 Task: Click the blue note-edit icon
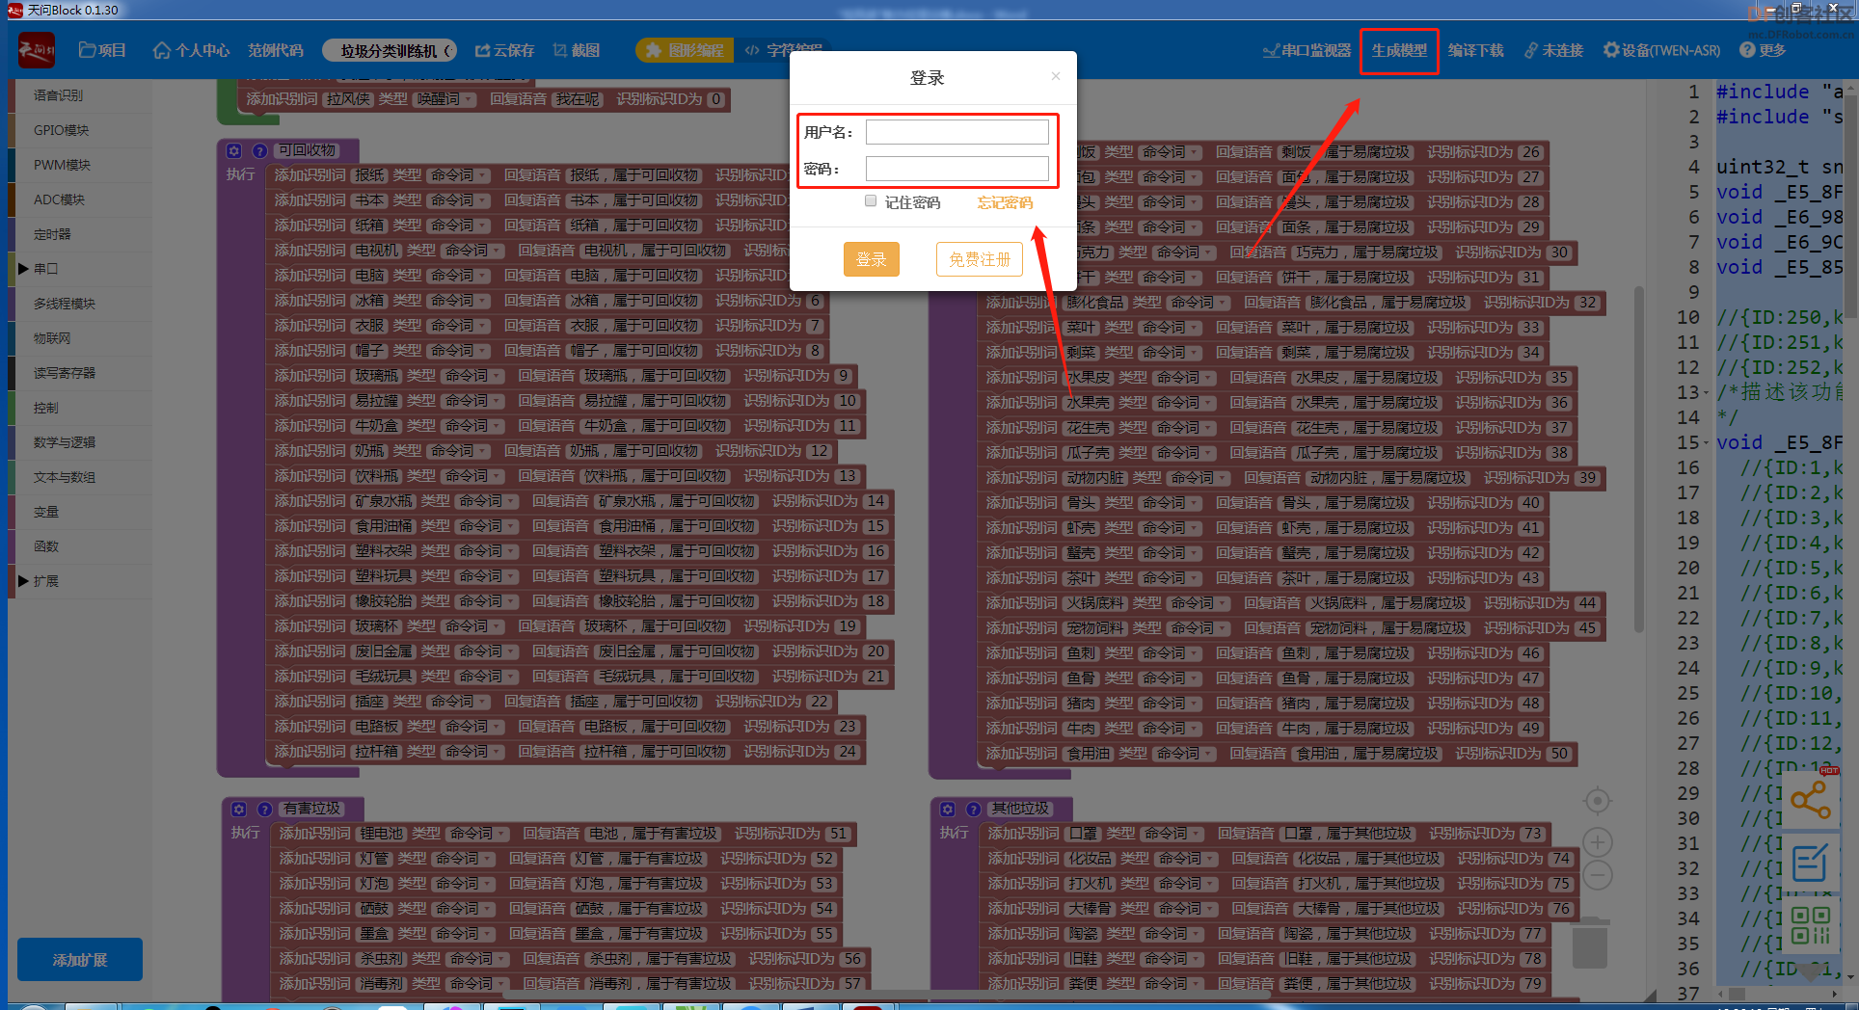[1810, 863]
